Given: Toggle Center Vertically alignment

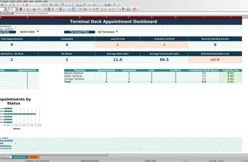Looking at the screenshot, I should (60, 9).
